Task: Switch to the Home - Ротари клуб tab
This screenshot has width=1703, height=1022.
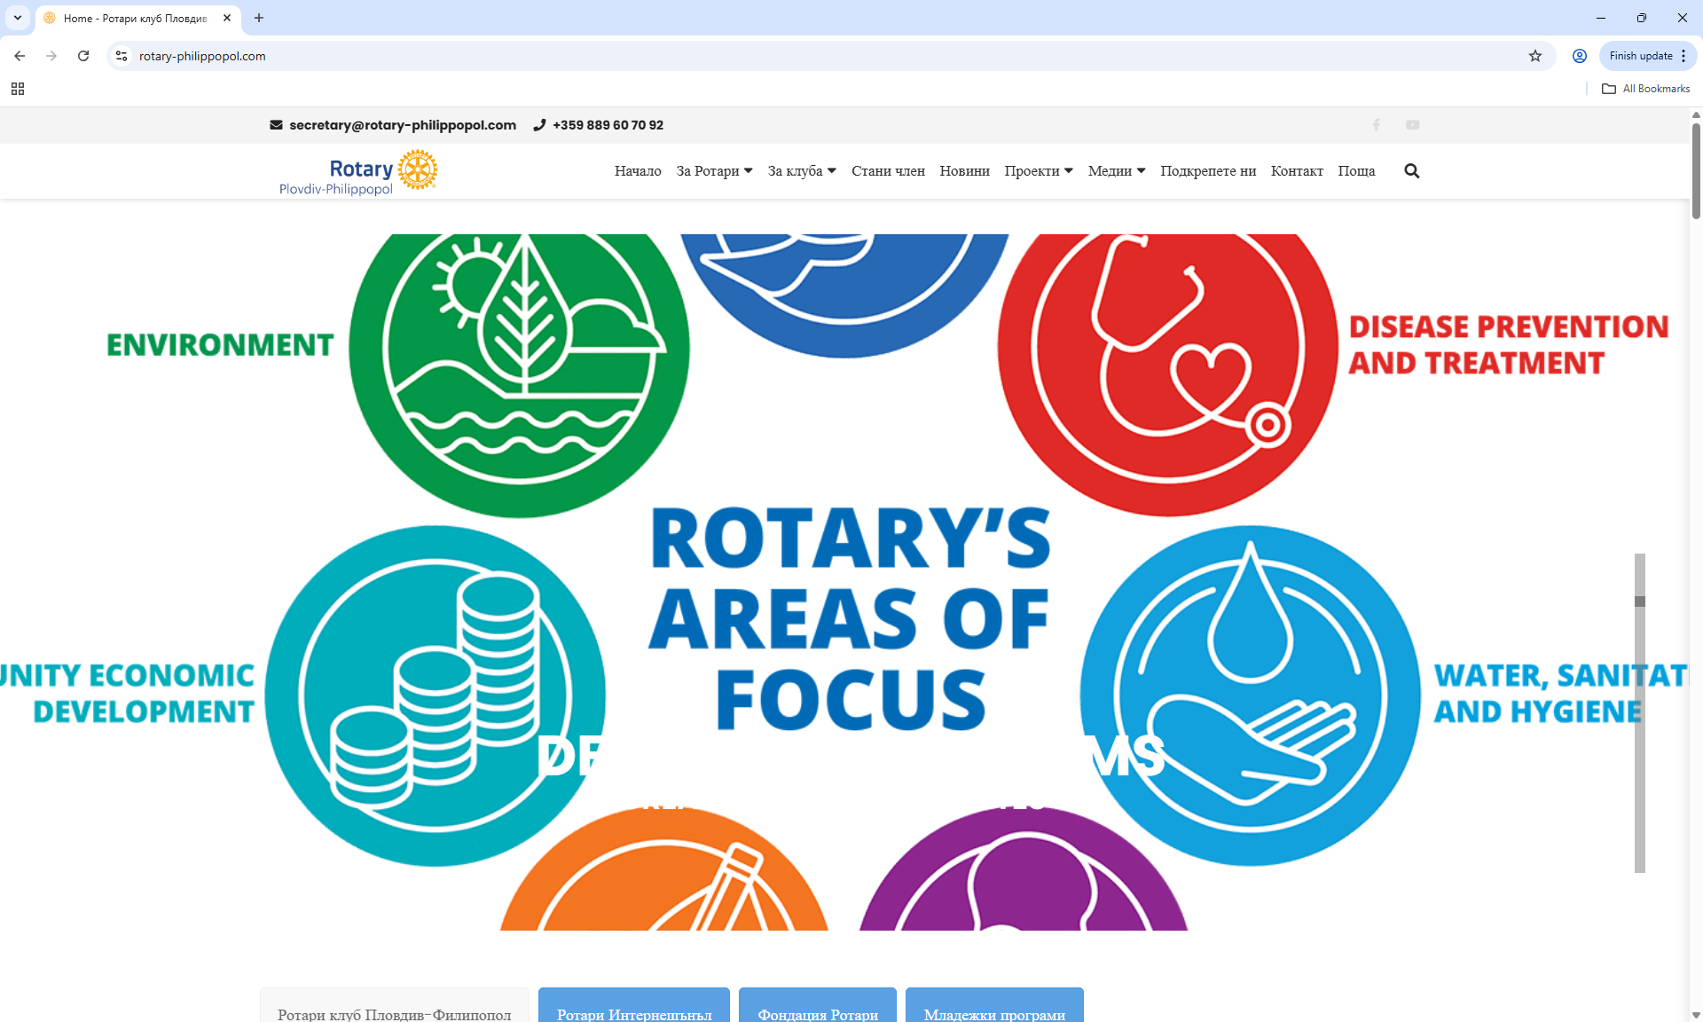Action: [x=133, y=18]
